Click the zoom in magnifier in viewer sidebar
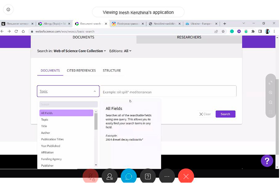The image size is (280, 186). pos(271,93)
